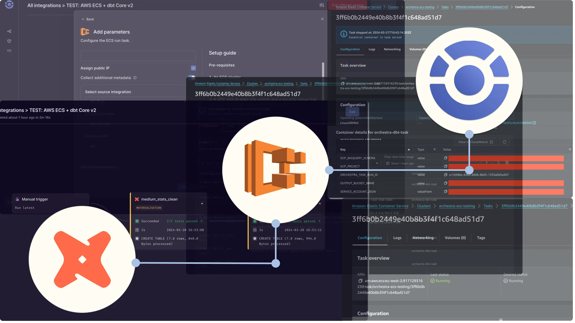Image resolution: width=575 pixels, height=323 pixels.
Task: Click the info icon next to Collect additional metadata
Action: [x=135, y=78]
